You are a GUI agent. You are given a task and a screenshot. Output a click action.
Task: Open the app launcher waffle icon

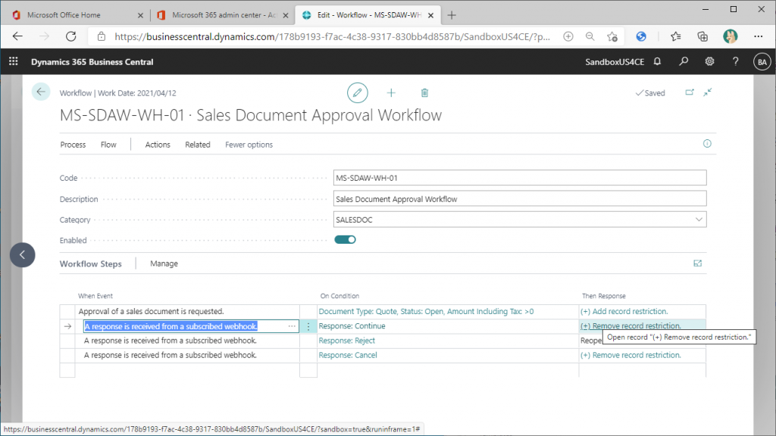pyautogui.click(x=14, y=61)
